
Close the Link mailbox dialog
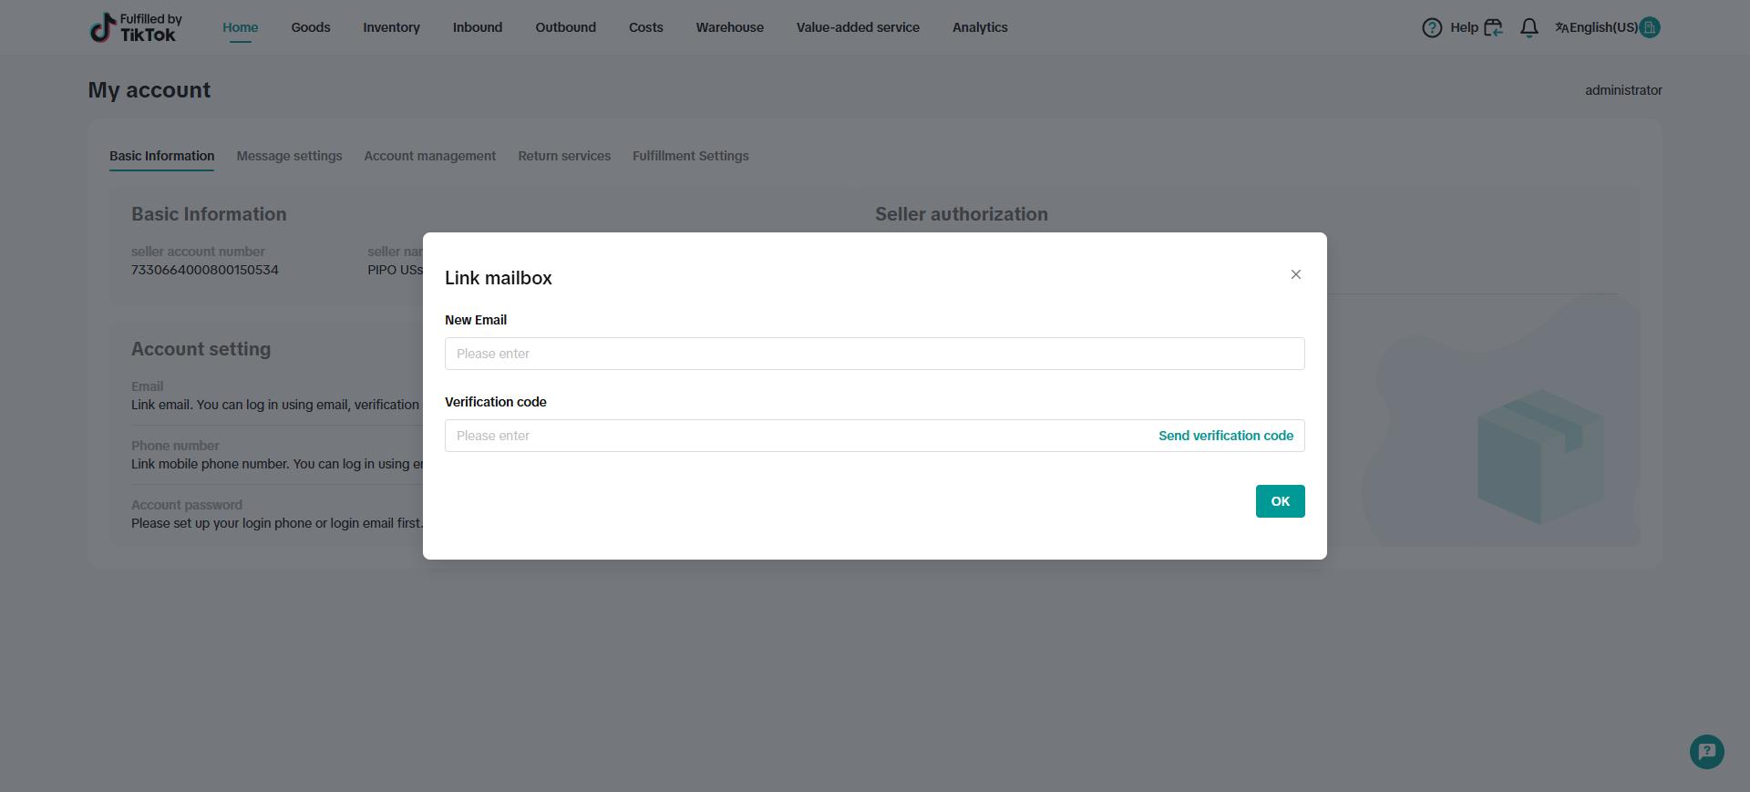tap(1295, 274)
